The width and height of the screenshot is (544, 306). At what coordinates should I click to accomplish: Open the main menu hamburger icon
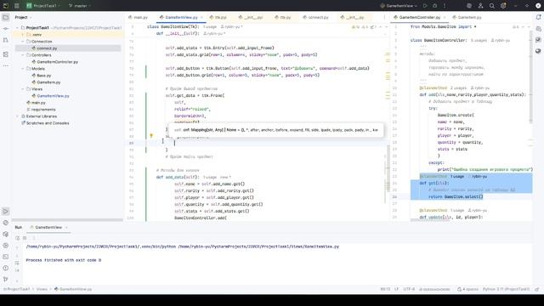pos(17,6)
